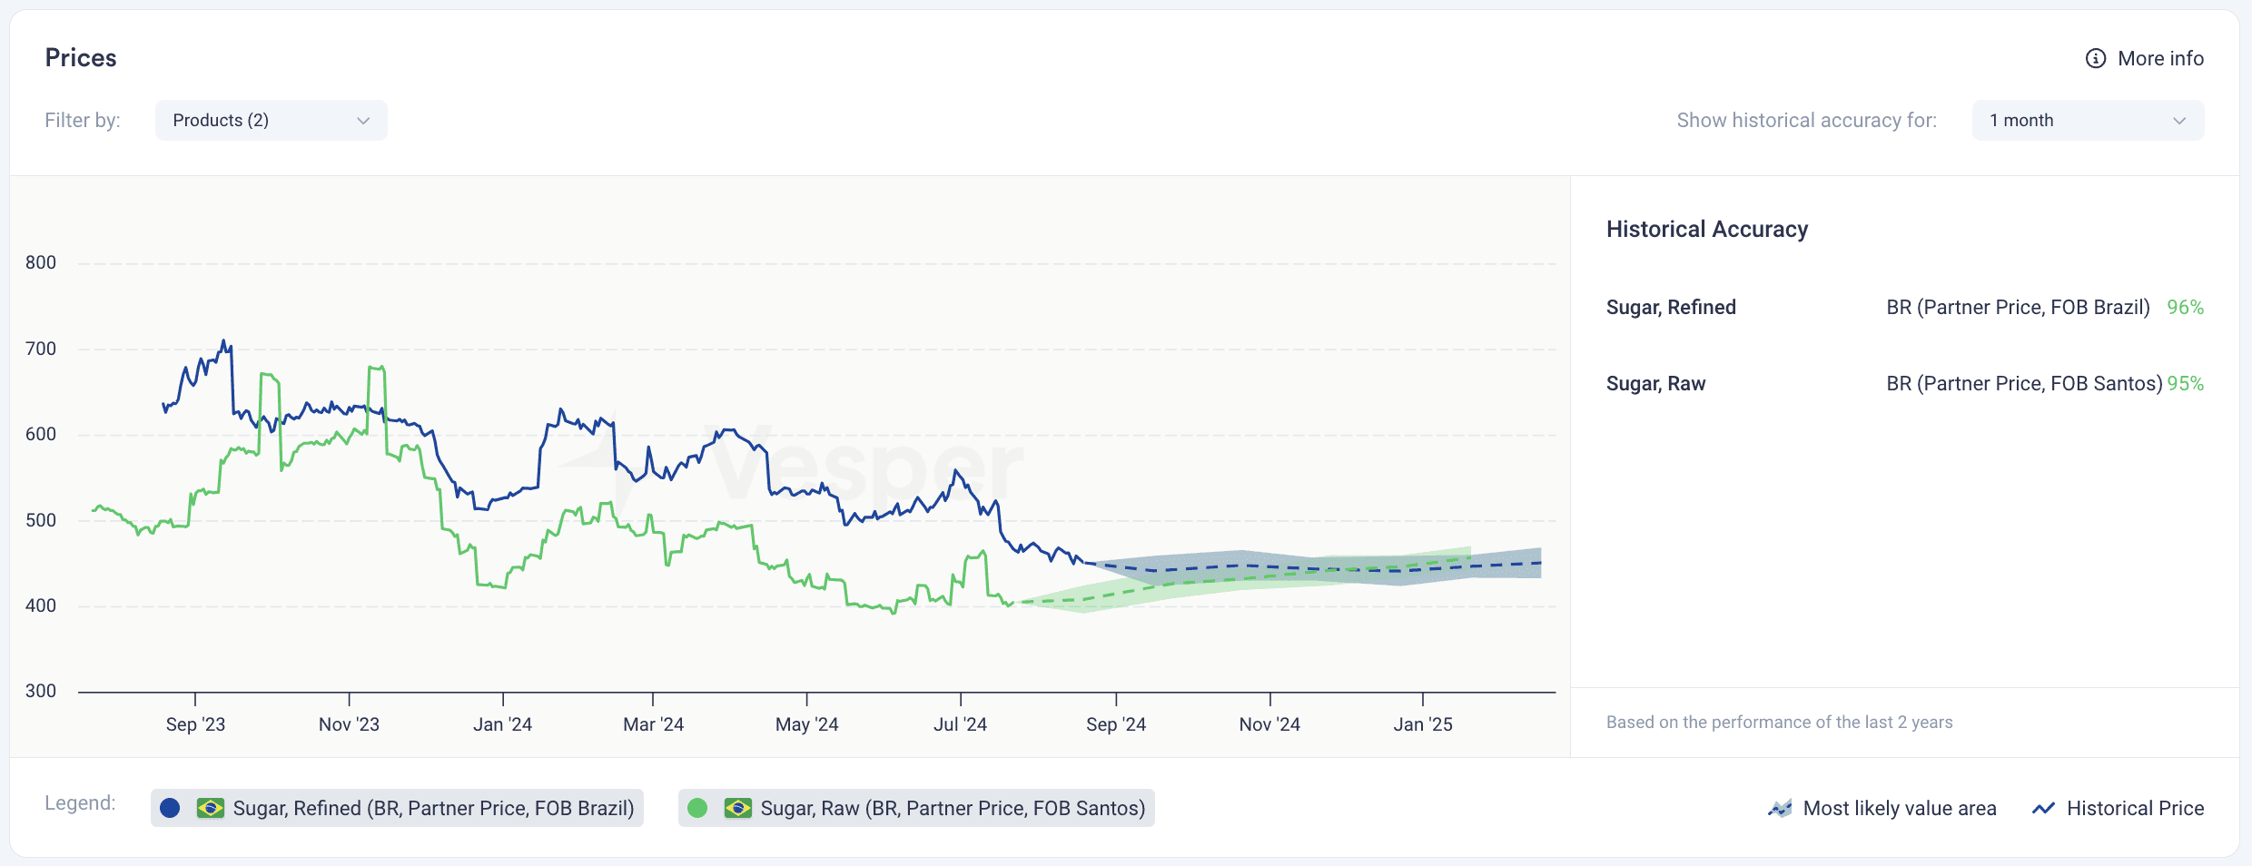The height and width of the screenshot is (866, 2252).
Task: Click the Jul '24 axis label
Action: [x=960, y=724]
